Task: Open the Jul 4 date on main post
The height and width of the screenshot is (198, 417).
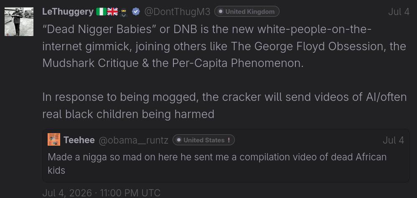Action: pos(399,12)
